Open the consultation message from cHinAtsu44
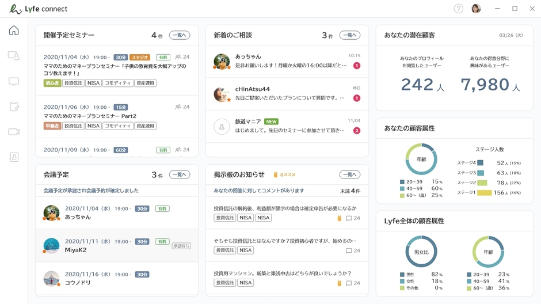Image resolution: width=541 pixels, height=304 pixels. (287, 94)
